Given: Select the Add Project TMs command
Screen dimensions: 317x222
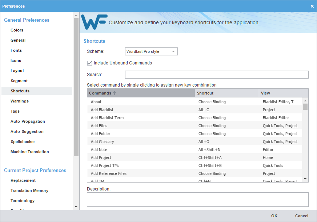Looking at the screenshot, I should click(195, 166).
